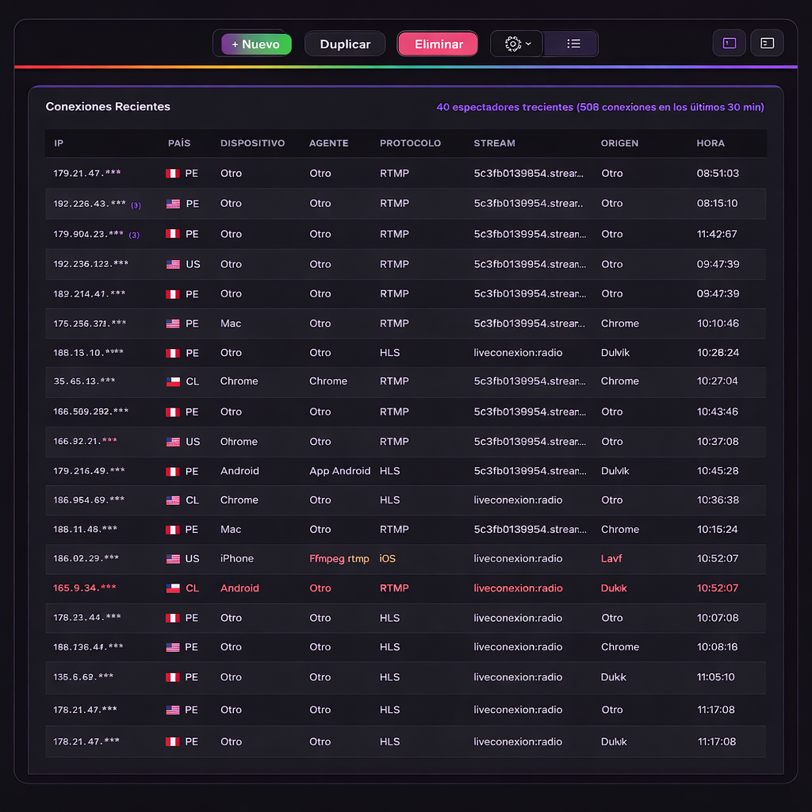The width and height of the screenshot is (812, 812).
Task: Click the liveconexion:radio stream at 10:28:24
Action: pos(517,353)
